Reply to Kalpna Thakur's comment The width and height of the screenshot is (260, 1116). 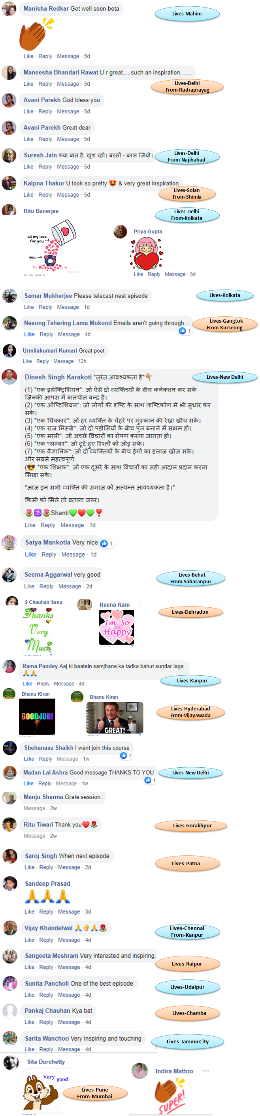click(x=45, y=195)
